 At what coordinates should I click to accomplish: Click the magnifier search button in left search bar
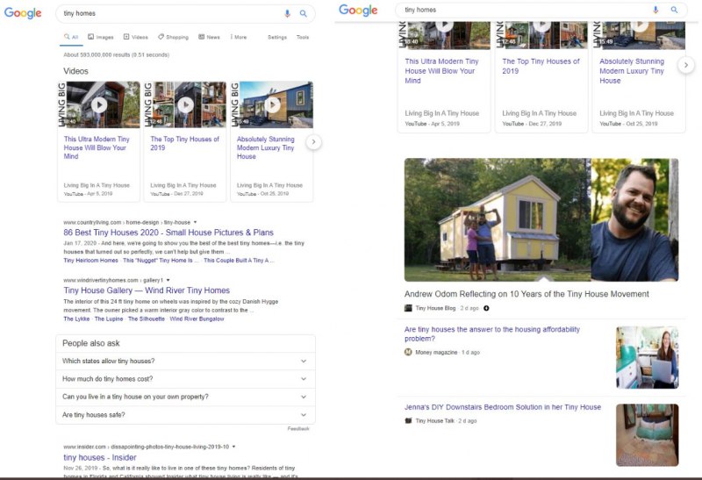coord(304,13)
